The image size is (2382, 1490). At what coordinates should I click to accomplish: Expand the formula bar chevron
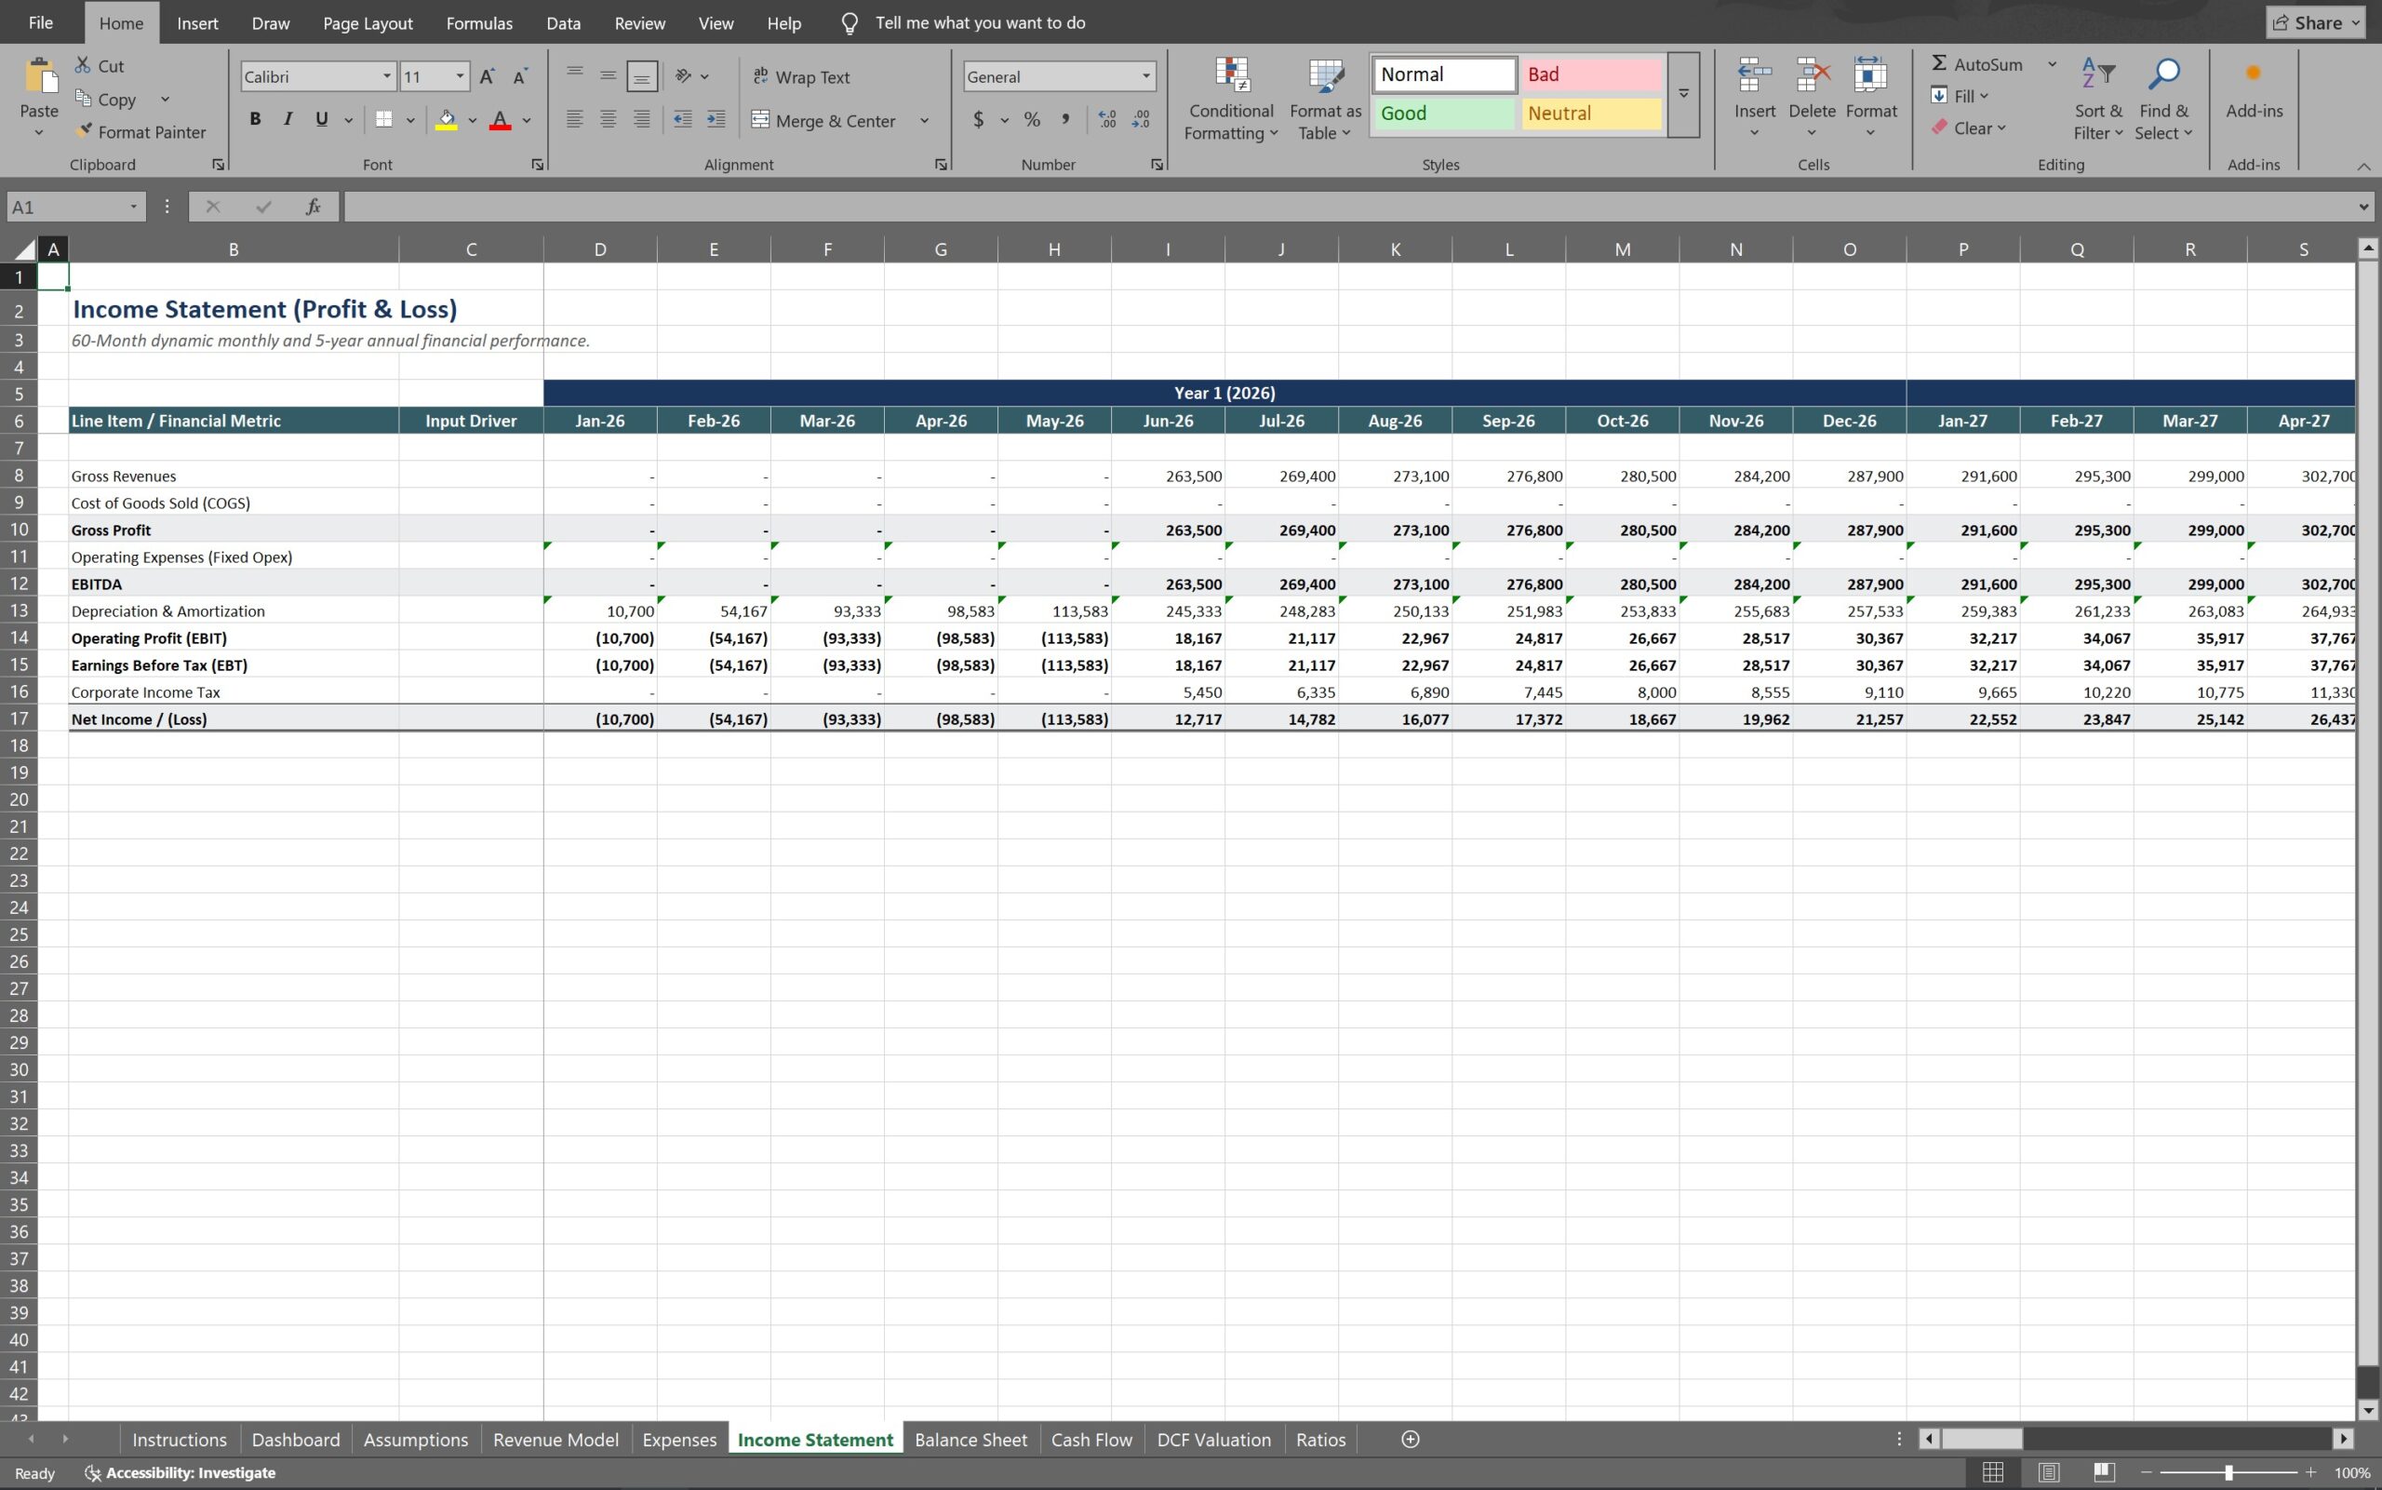[x=2362, y=206]
